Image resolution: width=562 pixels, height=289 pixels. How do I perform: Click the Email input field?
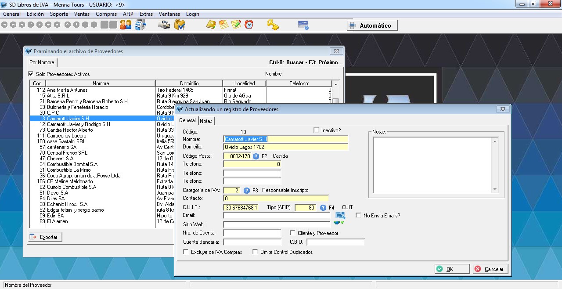coord(276,216)
